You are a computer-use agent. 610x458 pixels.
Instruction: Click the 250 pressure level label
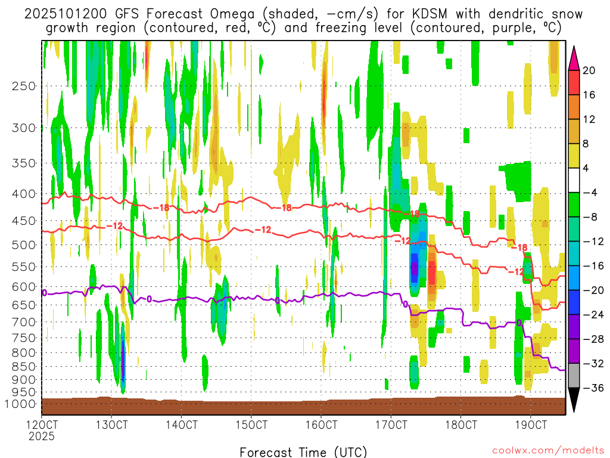point(24,86)
